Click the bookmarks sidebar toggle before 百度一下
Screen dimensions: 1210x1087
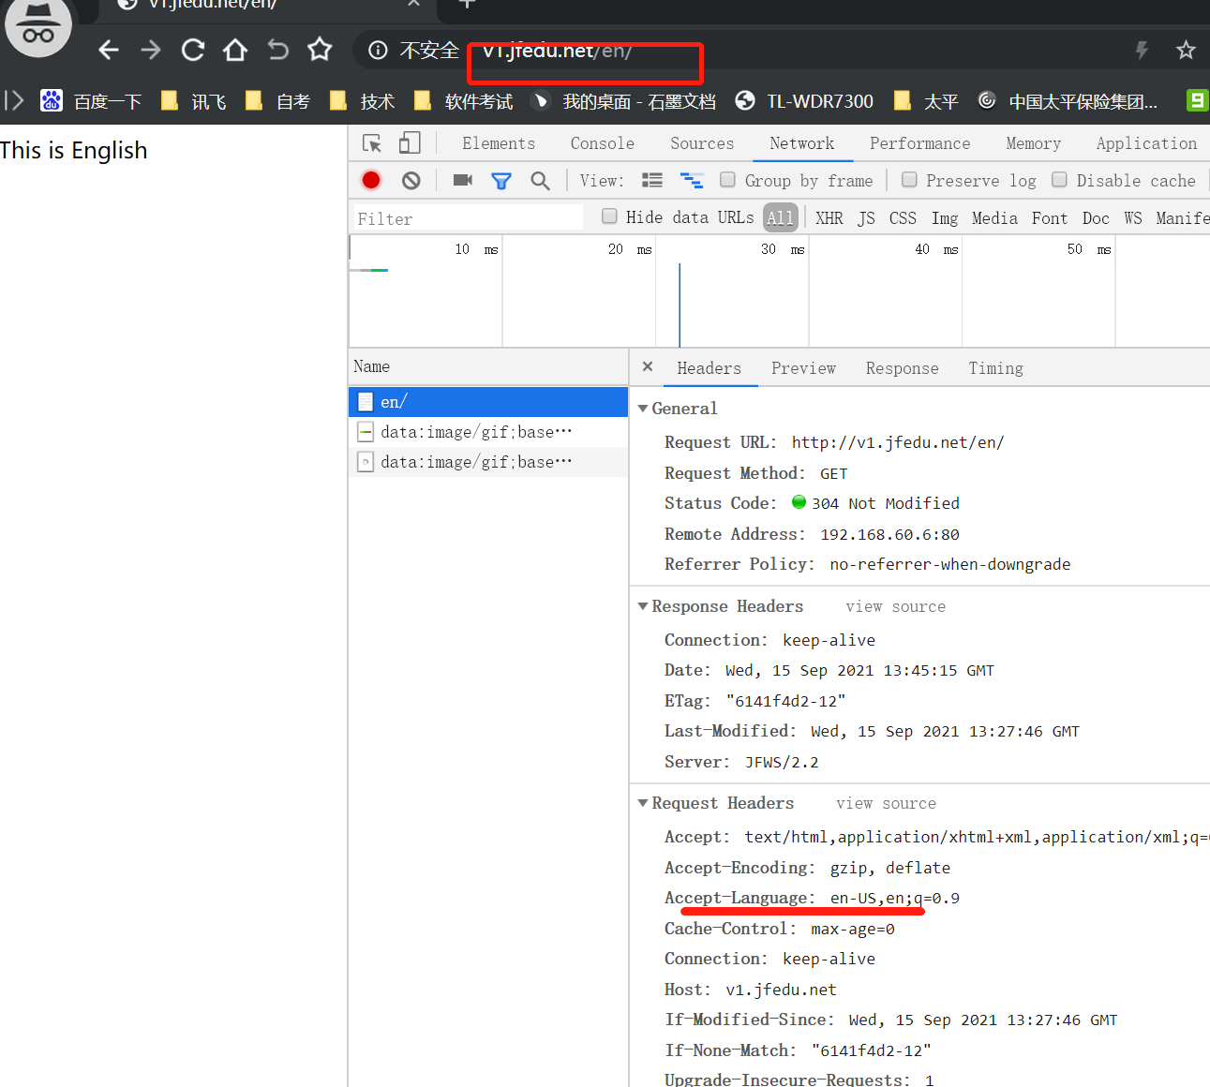(14, 100)
